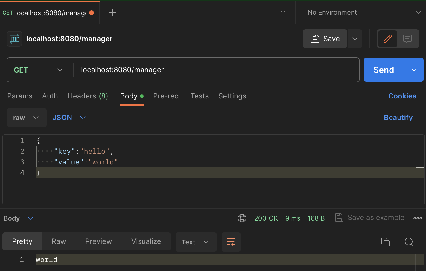The width and height of the screenshot is (426, 271).
Task: Copy response with the copy icon
Action: click(x=385, y=242)
